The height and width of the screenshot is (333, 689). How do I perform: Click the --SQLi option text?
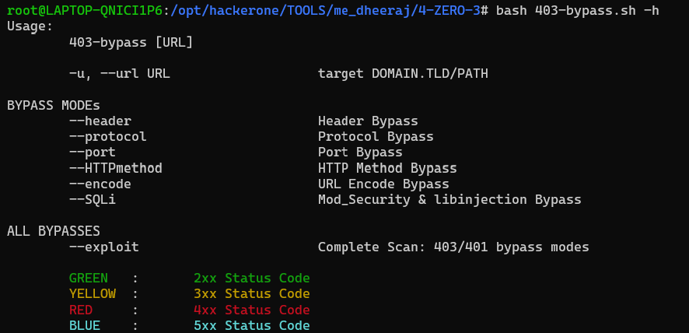point(93,200)
